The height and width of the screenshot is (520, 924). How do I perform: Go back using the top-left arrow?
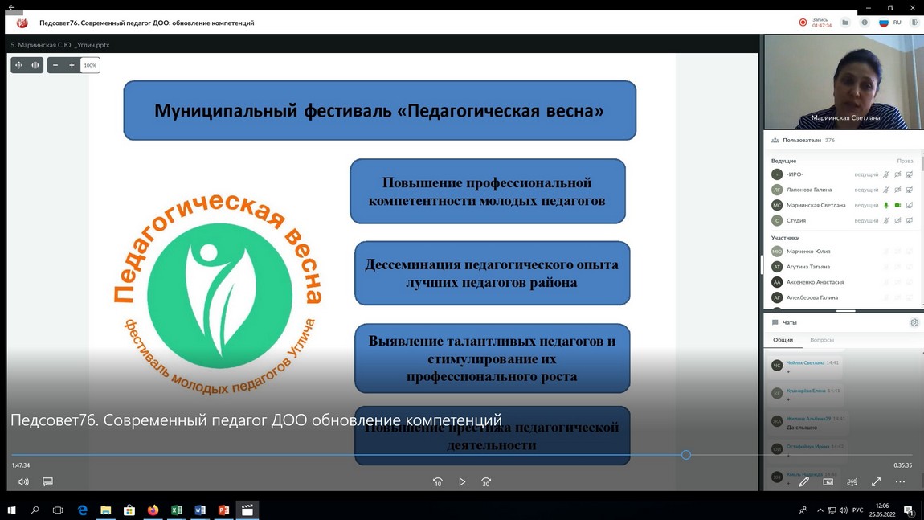(x=12, y=7)
